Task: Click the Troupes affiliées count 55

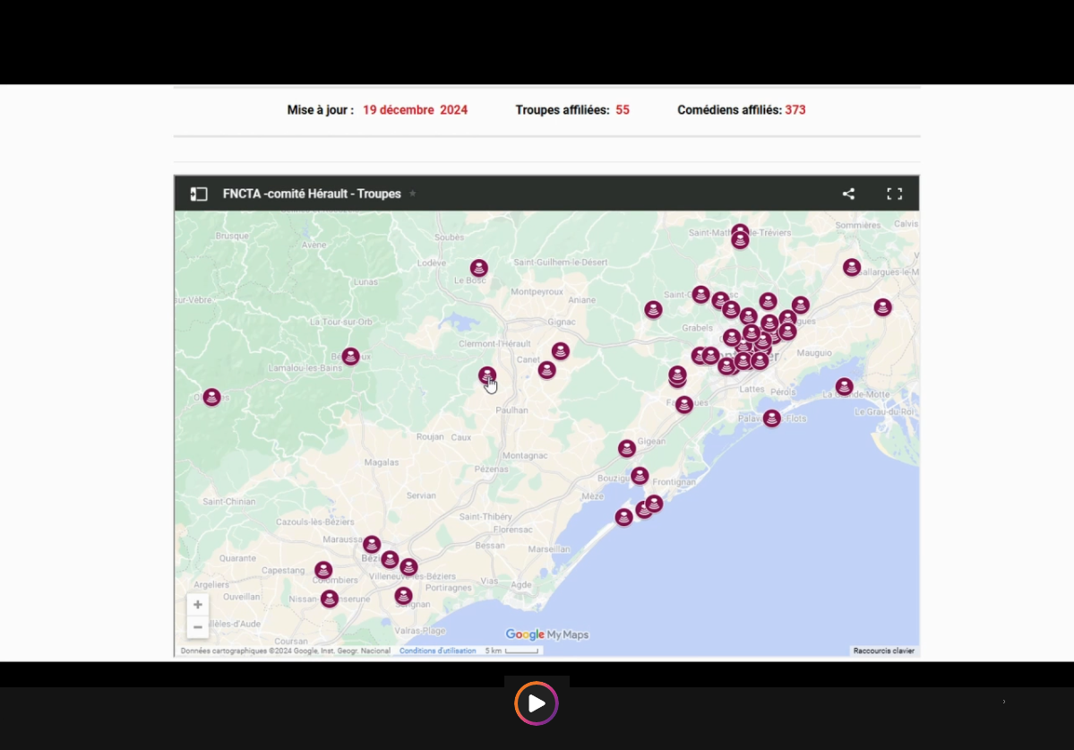Action: (x=622, y=110)
